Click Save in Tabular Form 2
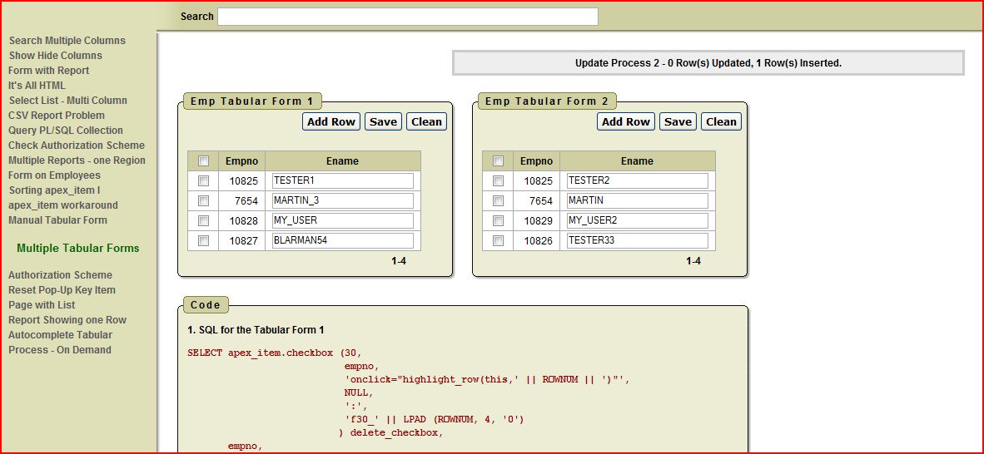984x454 pixels. (678, 121)
